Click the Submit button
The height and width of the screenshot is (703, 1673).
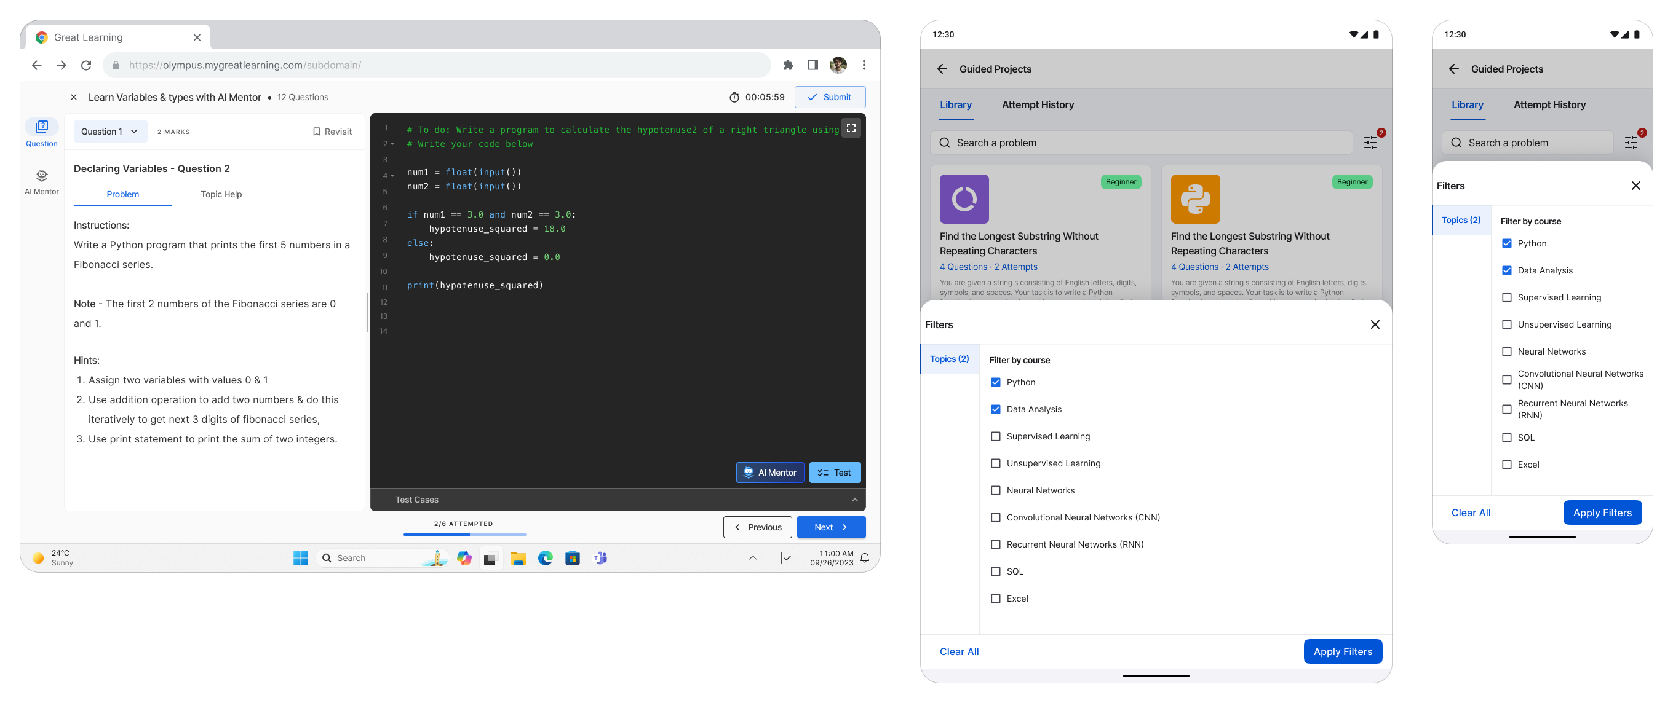829,97
